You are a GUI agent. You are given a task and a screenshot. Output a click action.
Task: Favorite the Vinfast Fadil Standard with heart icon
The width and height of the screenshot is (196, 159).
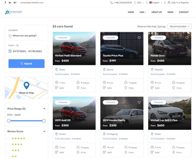pos(91,38)
